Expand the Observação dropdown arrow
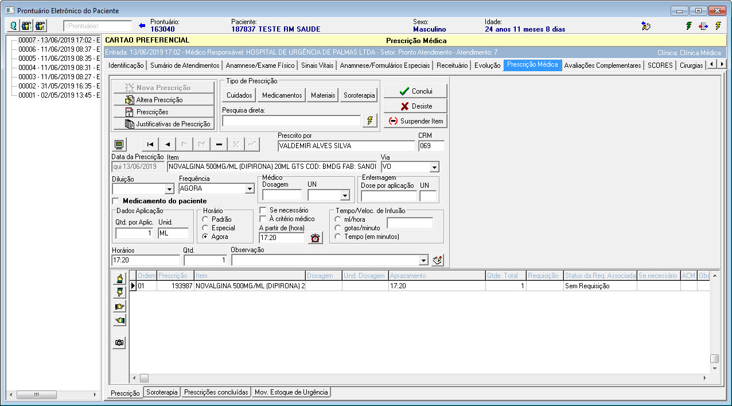This screenshot has width=732, height=406. (x=424, y=261)
